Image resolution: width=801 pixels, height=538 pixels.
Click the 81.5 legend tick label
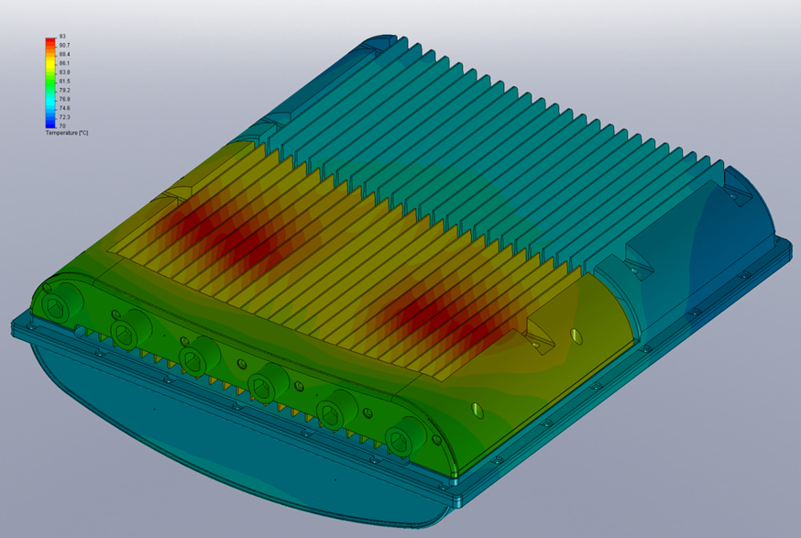(64, 82)
